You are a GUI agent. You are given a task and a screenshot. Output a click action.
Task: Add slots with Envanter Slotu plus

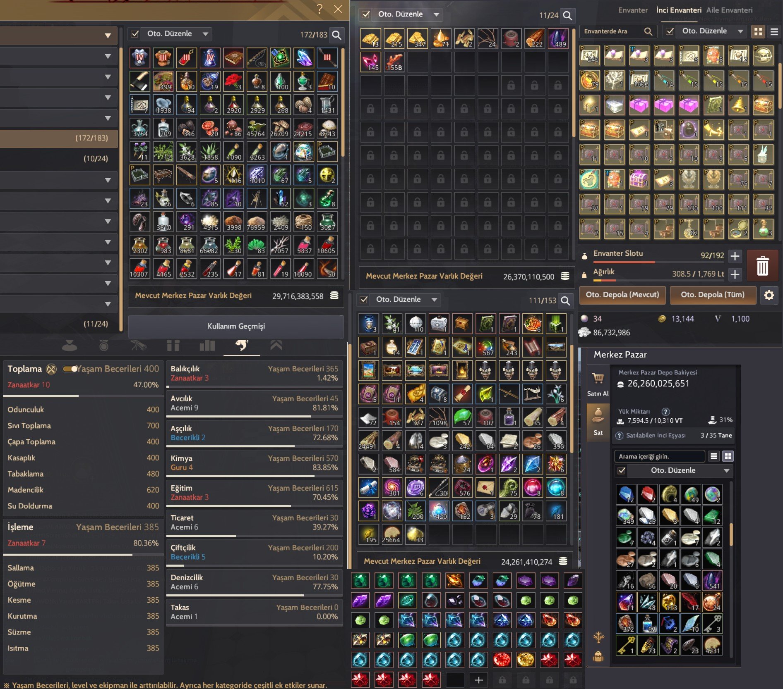click(x=735, y=256)
